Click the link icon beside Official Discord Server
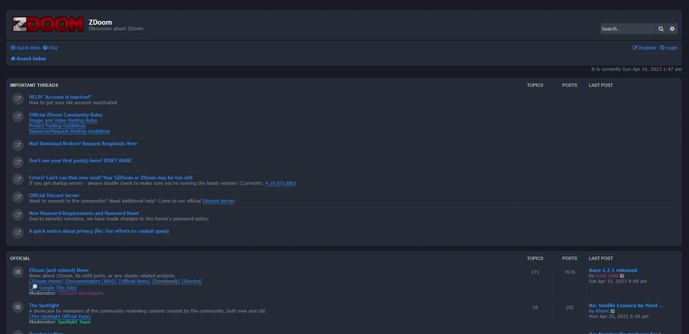The image size is (689, 334). (x=18, y=197)
